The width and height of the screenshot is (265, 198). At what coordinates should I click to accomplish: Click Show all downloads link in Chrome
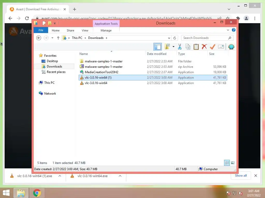[x=241, y=175]
